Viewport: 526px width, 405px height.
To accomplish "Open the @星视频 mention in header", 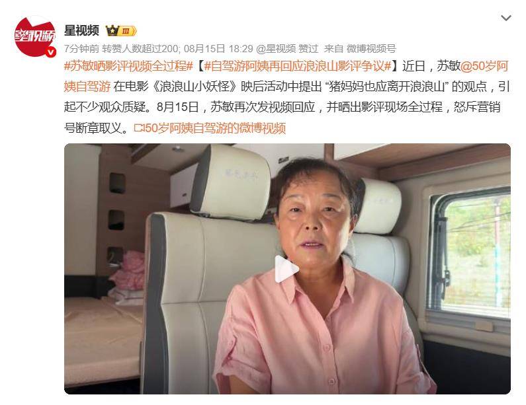I will click(276, 49).
